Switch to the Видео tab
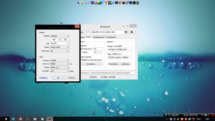215x121 pixels. tap(89, 37)
